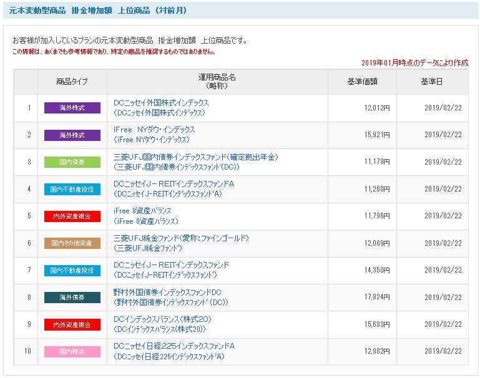Click the 基準価額 column header
Screen dimensions: 480x378
pos(362,82)
